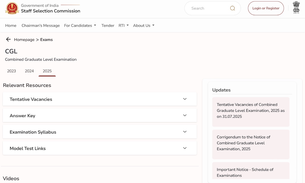Expand the Tentative Vacancies section
This screenshot has width=305, height=183.
point(100,99)
